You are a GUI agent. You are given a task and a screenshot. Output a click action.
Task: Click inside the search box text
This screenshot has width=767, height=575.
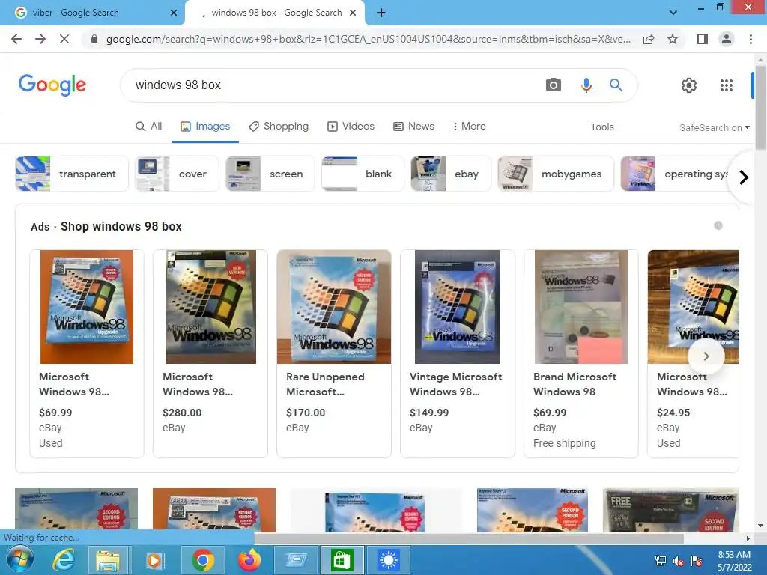pyautogui.click(x=178, y=85)
